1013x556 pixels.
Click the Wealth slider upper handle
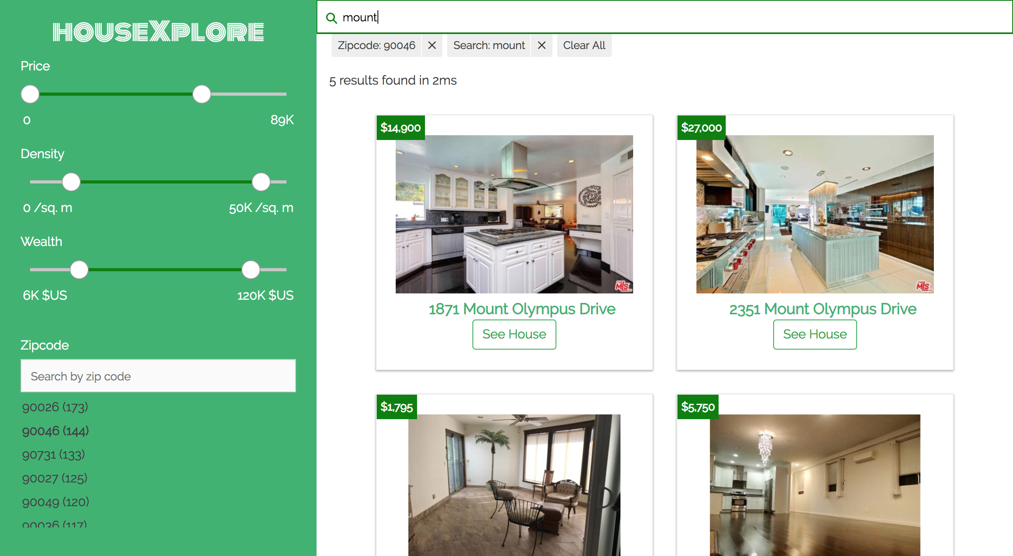pyautogui.click(x=251, y=270)
